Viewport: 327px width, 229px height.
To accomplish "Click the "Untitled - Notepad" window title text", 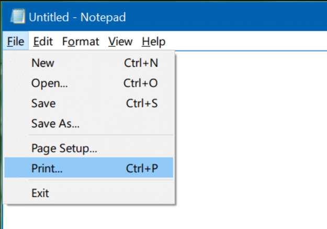I will pos(77,17).
